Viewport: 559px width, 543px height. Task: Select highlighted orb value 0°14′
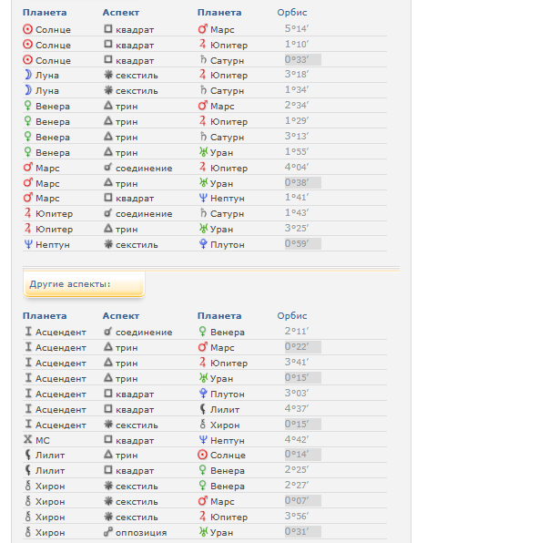(302, 455)
